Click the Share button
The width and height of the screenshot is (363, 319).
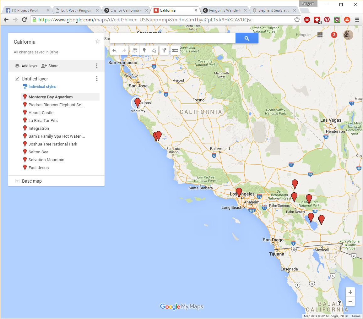click(x=50, y=66)
